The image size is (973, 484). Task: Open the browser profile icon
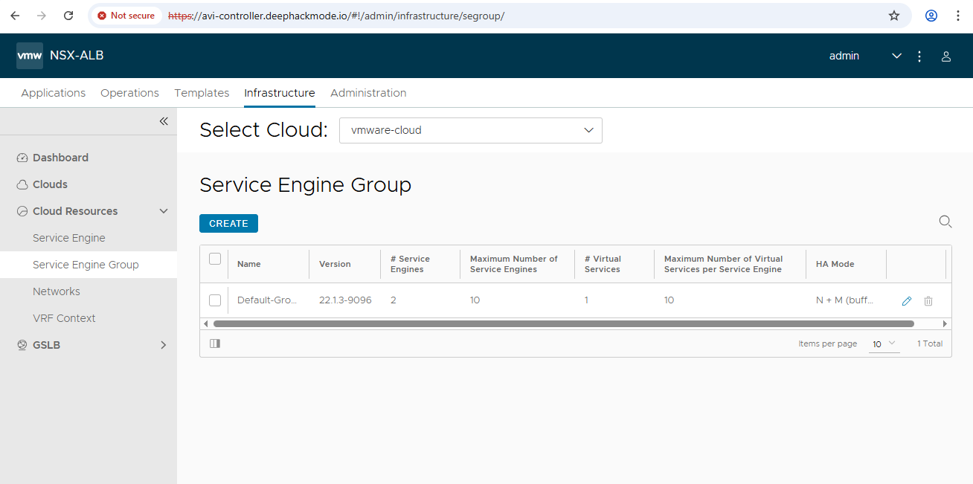931,15
